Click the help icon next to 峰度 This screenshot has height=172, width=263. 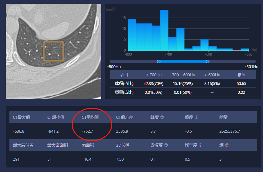(x=162, y=117)
